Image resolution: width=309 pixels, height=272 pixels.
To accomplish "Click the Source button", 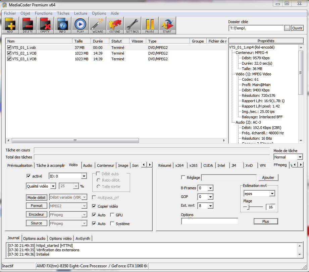I will coord(37,223).
